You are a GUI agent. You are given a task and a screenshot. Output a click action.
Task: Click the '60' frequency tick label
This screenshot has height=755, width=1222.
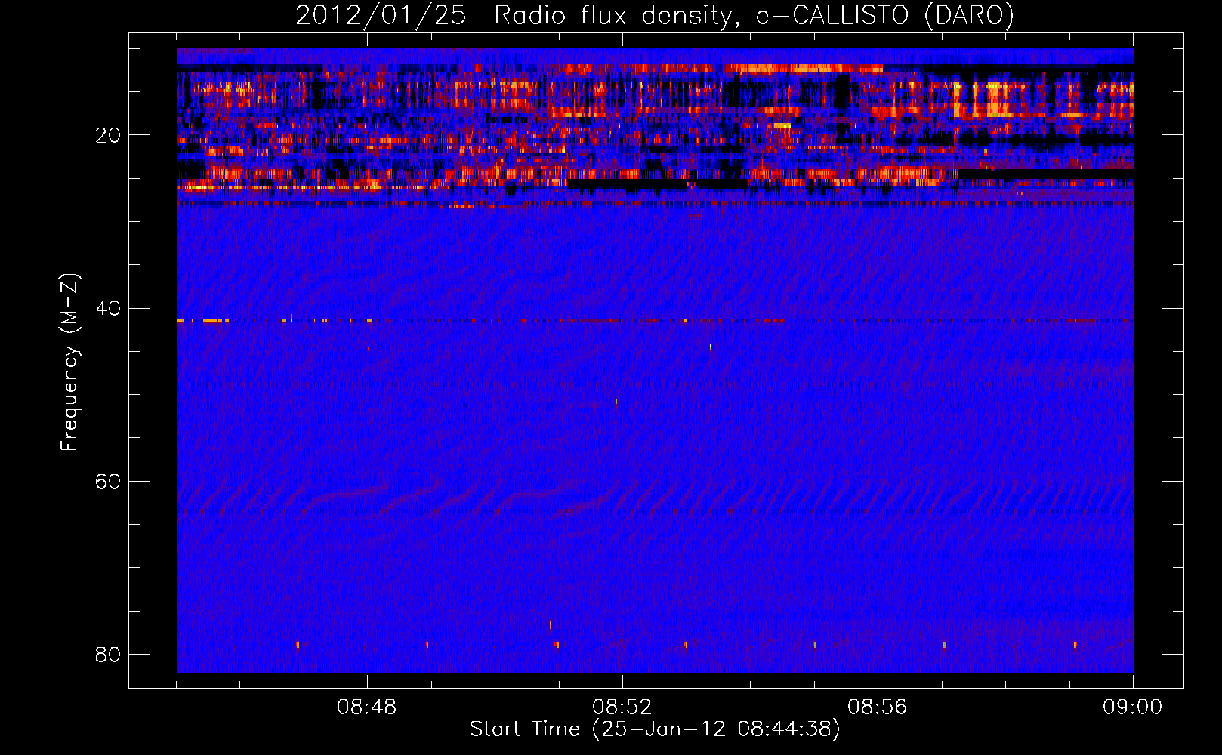click(x=108, y=481)
